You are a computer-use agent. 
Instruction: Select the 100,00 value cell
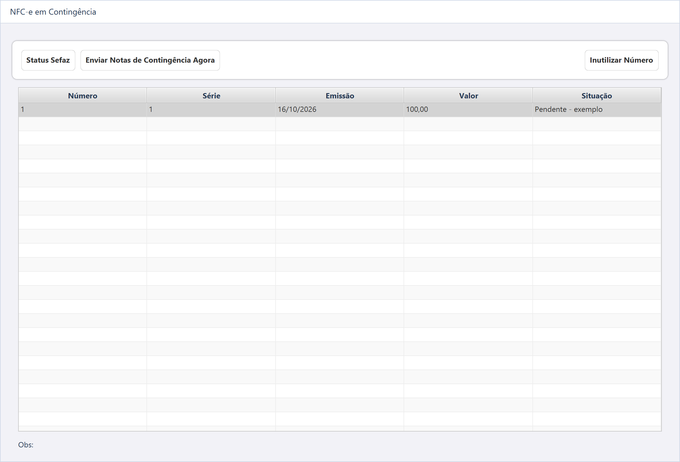(468, 109)
